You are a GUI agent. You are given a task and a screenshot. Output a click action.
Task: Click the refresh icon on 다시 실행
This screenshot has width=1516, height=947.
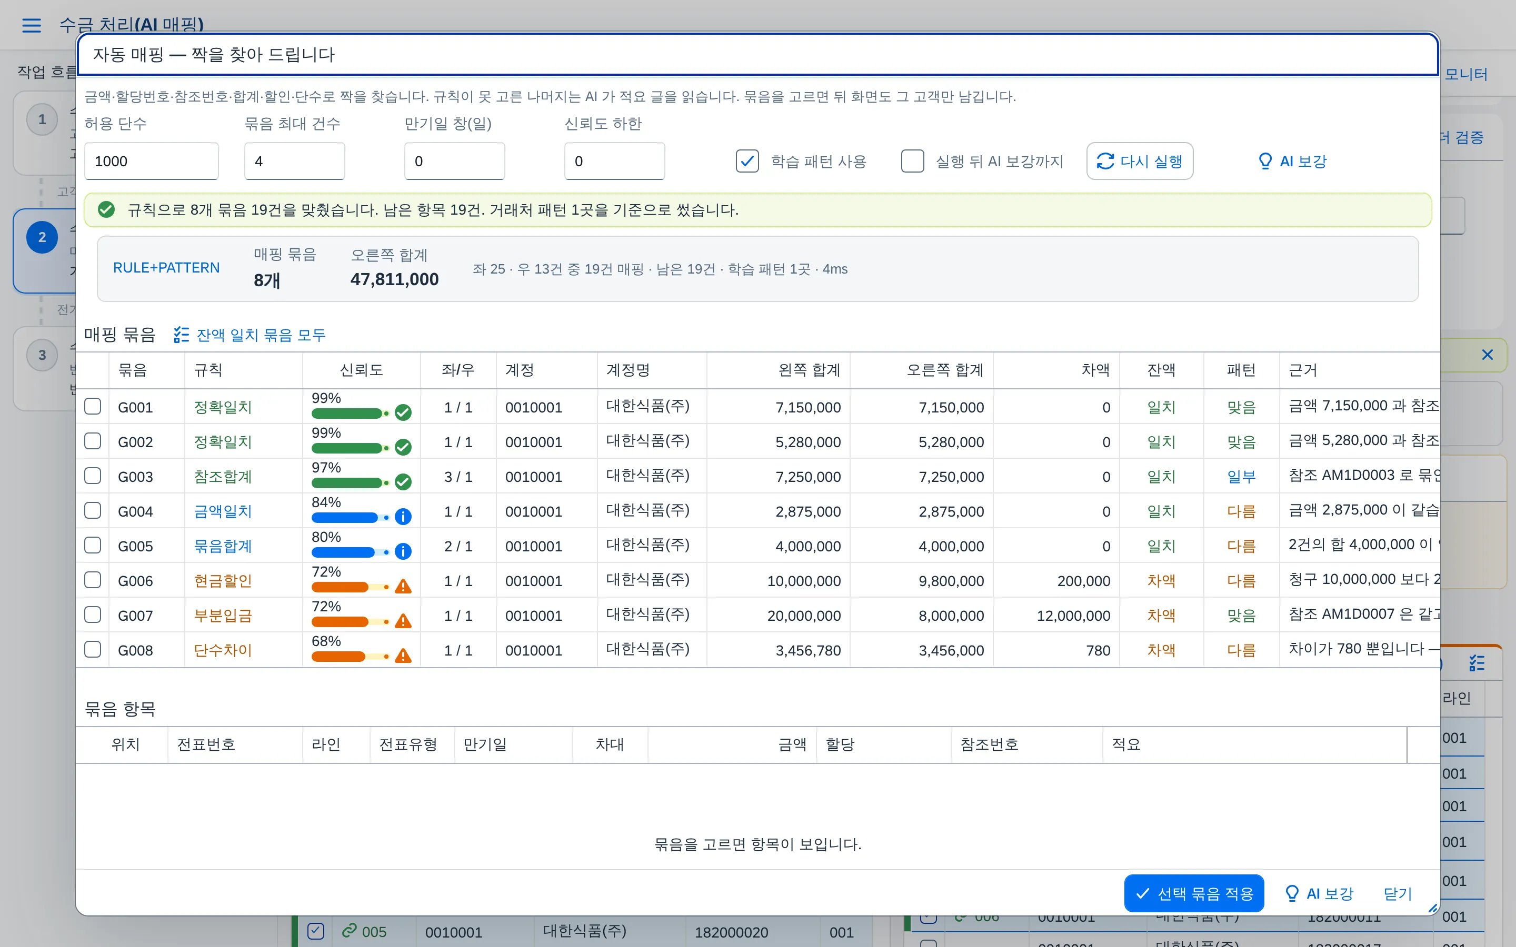[1105, 161]
